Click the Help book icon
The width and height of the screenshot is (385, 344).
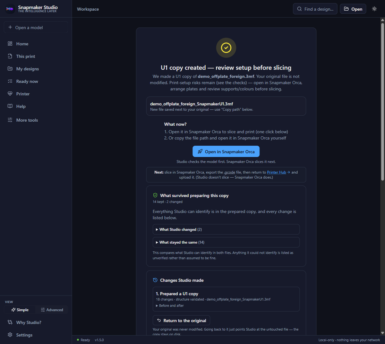(10, 106)
